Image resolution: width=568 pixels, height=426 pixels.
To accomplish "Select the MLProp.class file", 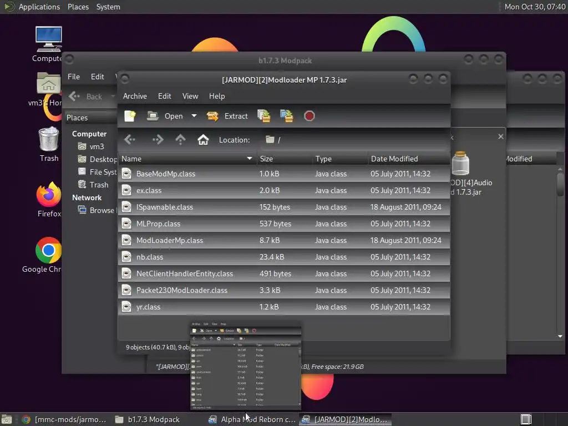I will 284,224.
